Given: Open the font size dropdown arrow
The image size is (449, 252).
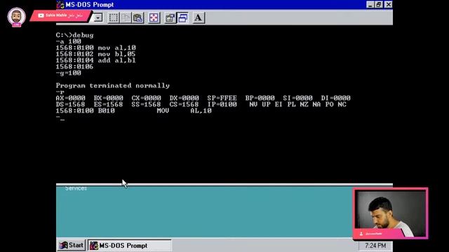Looking at the screenshot, I should coord(98,17).
